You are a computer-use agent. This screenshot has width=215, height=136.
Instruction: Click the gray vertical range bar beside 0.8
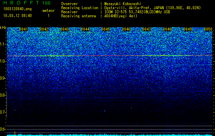(7, 105)
